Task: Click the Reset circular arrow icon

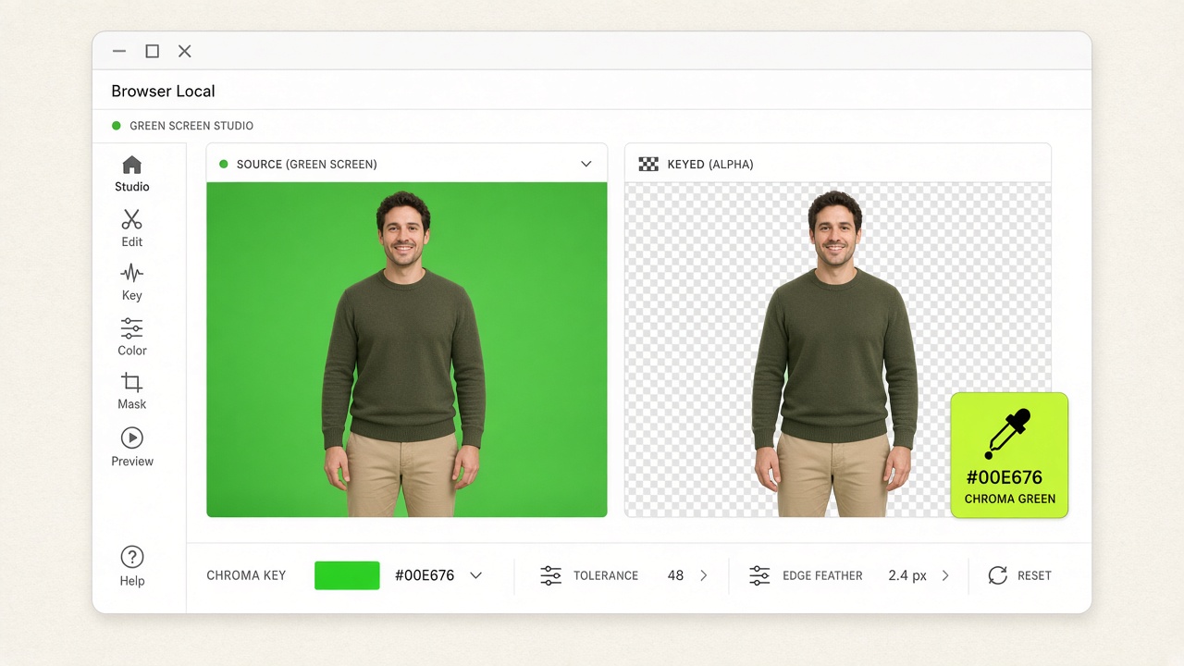Action: (x=997, y=575)
